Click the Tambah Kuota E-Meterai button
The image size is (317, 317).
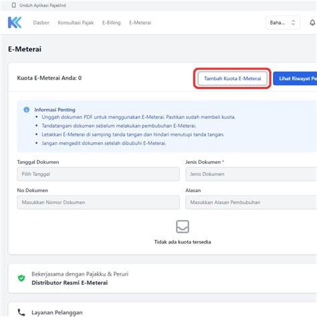[x=233, y=78]
